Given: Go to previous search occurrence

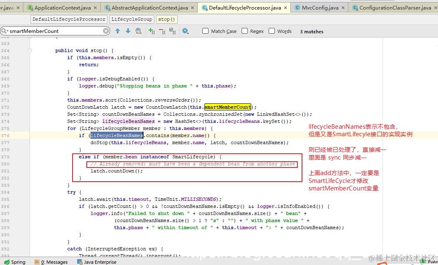Looking at the screenshot, I should point(118,31).
